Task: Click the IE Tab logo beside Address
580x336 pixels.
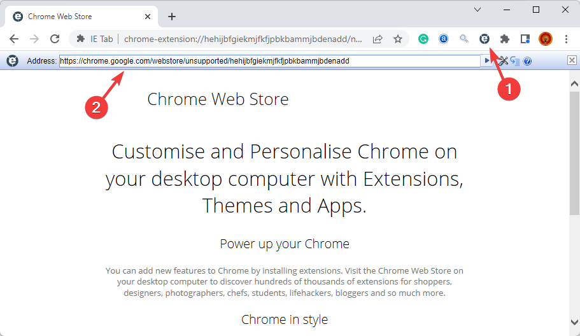Action: click(x=13, y=60)
